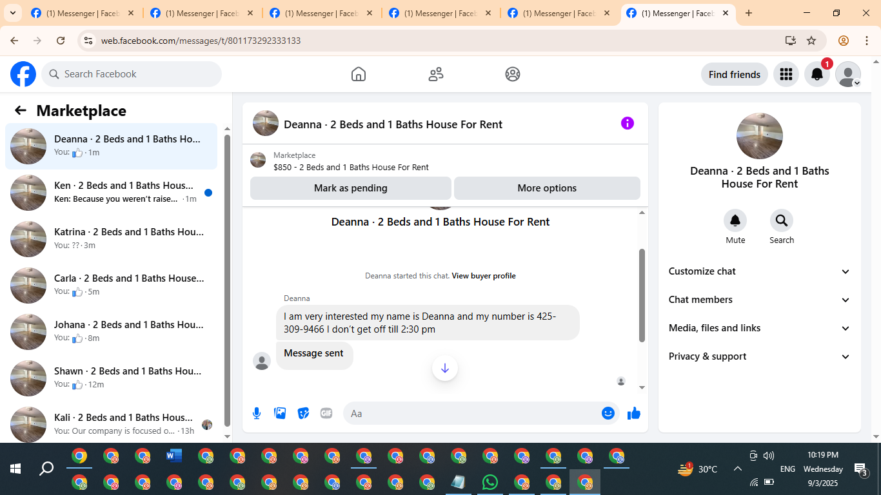881x495 pixels.
Task: Open Microsoft Word from the taskbar
Action: 174,456
